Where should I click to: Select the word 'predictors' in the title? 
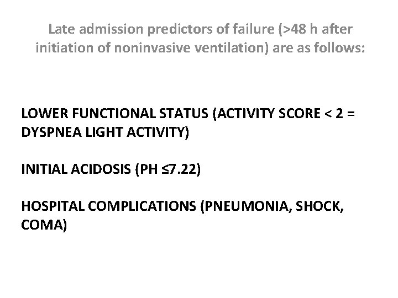click(180, 30)
